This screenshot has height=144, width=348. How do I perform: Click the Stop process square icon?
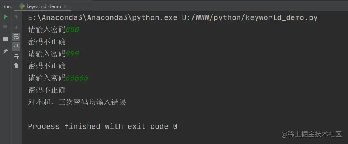[x=5, y=27]
